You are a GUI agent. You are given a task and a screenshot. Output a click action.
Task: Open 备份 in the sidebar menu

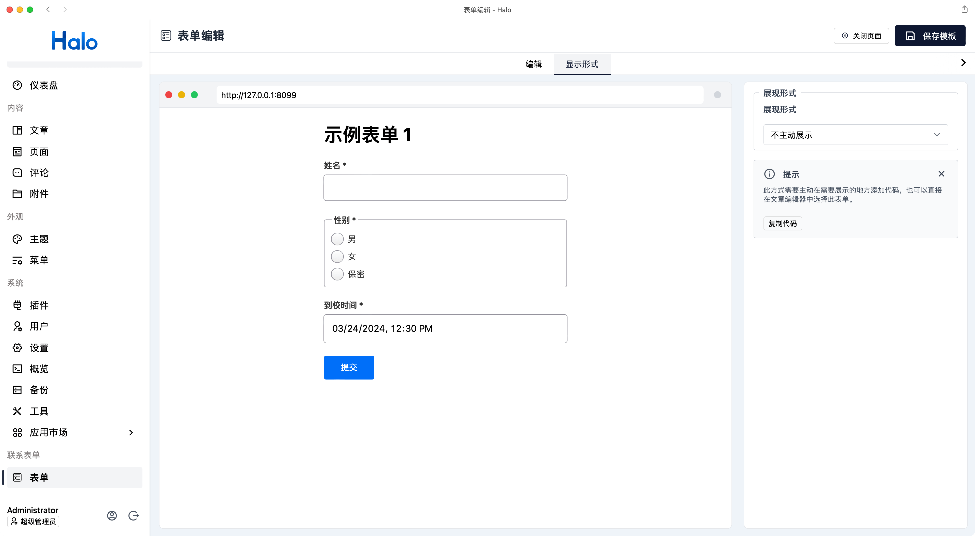click(75, 390)
